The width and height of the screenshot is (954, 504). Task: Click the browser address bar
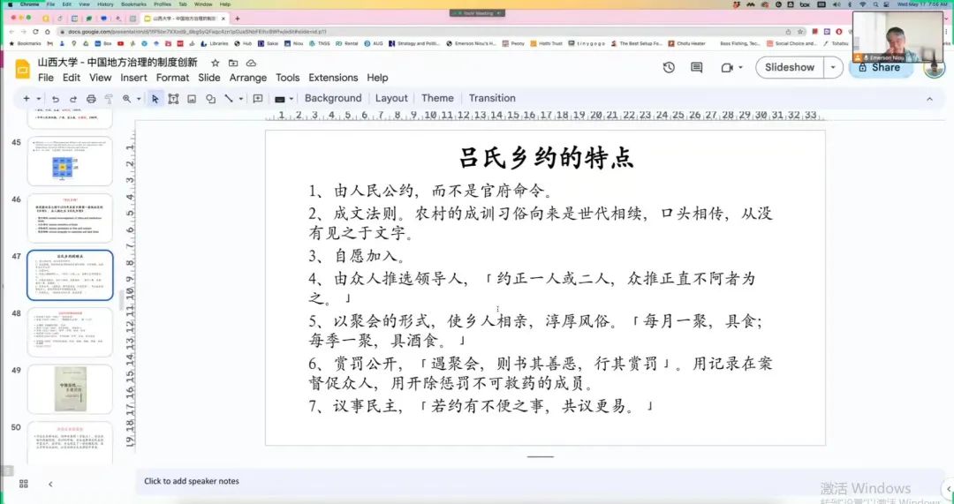click(420, 32)
